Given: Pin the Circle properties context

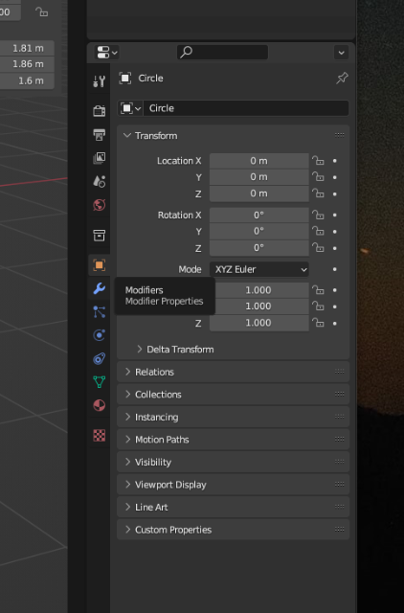Looking at the screenshot, I should click(x=342, y=79).
